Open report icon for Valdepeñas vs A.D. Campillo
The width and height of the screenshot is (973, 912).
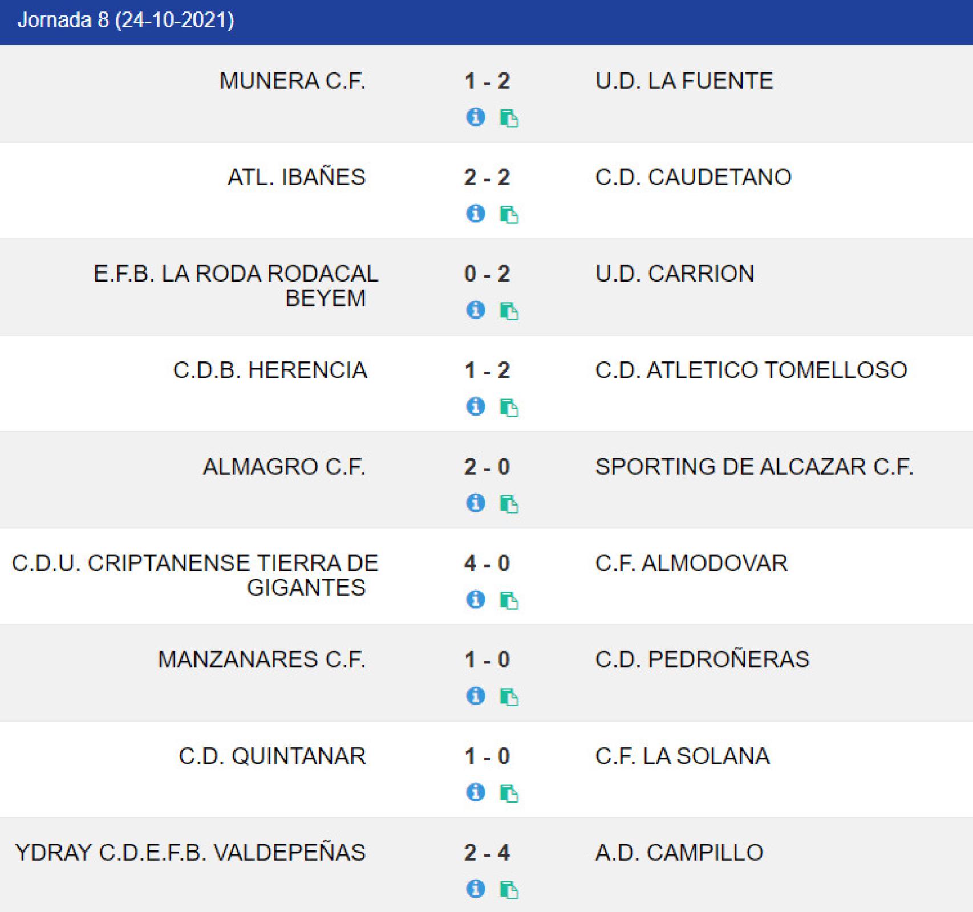(x=509, y=889)
